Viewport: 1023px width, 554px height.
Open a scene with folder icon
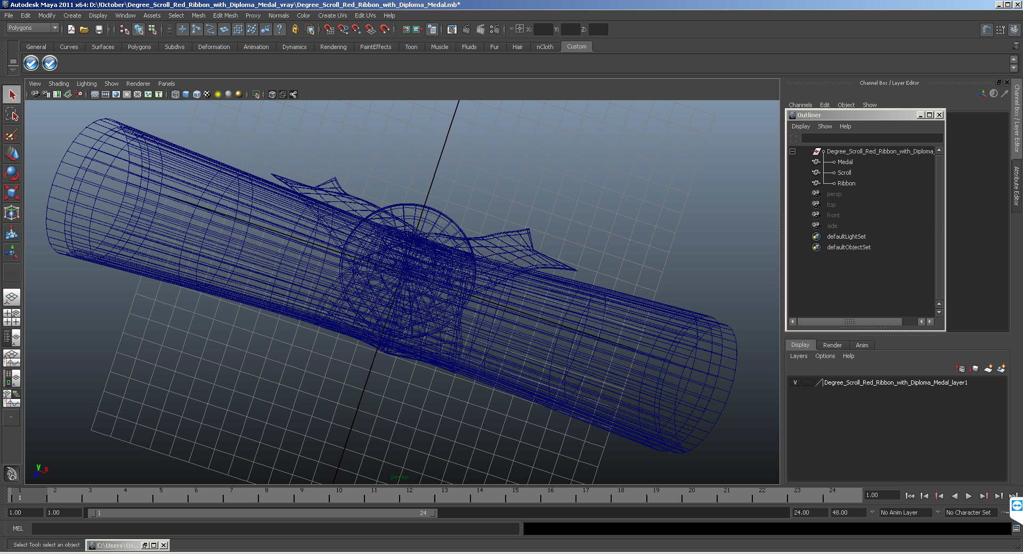(x=84, y=29)
